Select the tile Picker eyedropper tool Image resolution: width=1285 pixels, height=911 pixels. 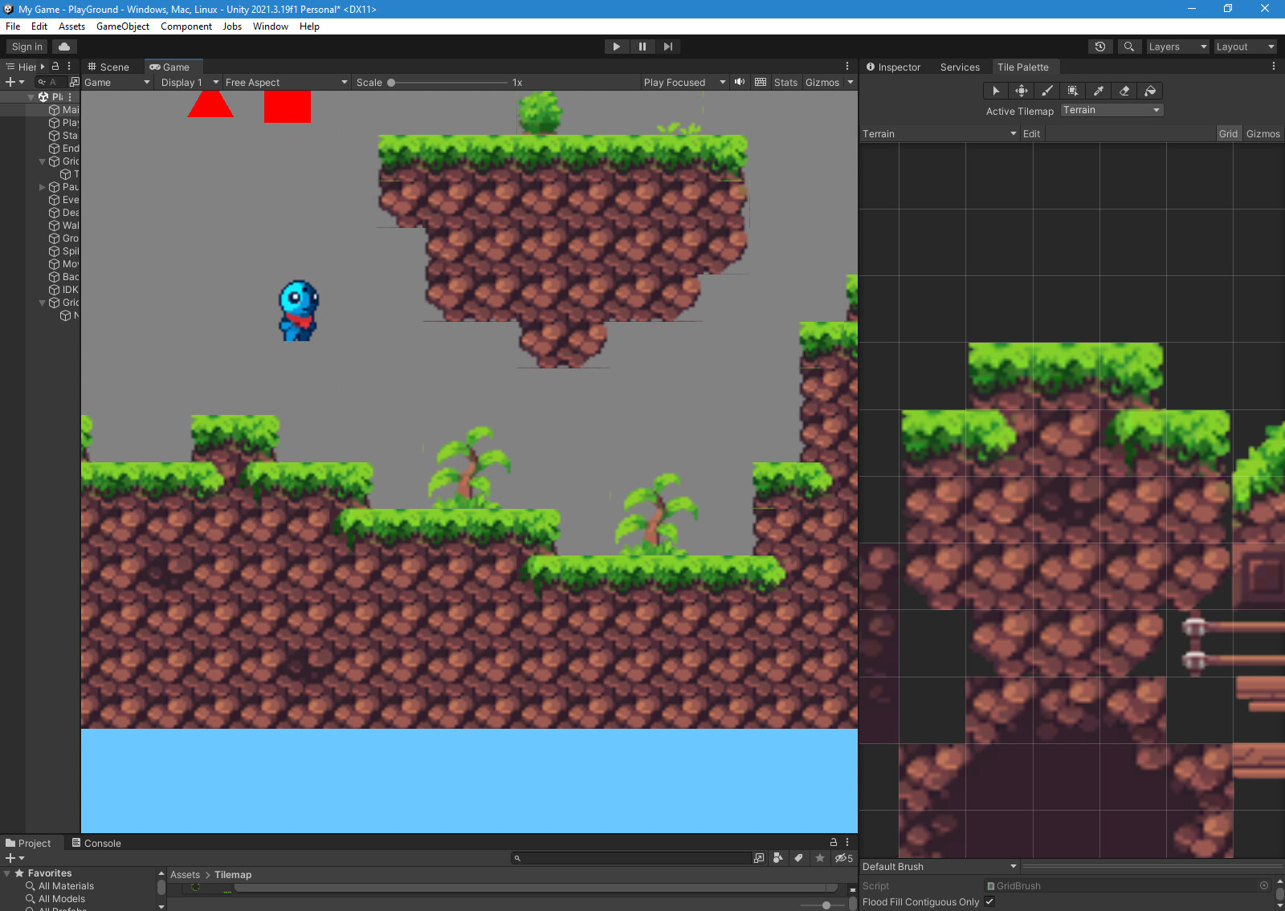1098,91
